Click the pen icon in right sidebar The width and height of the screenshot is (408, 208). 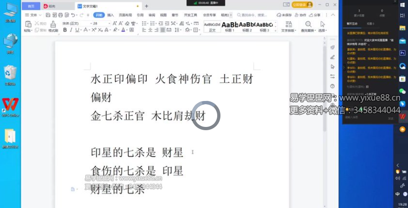(x=333, y=57)
